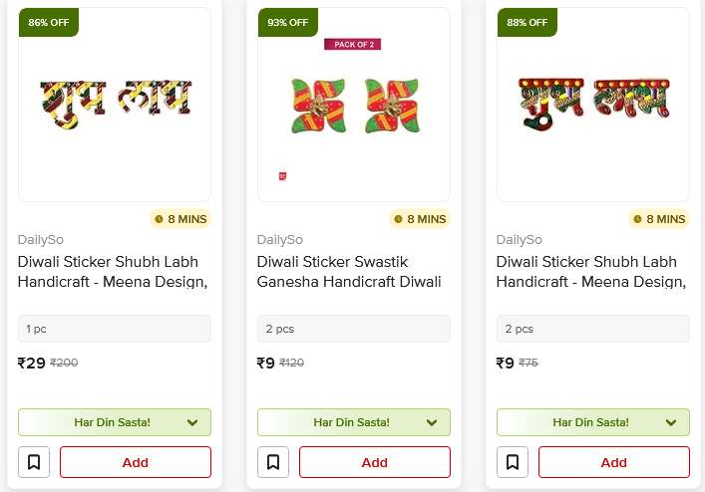This screenshot has height=492, width=705.
Task: Add the Swastik Ganesha sticker to cart
Action: coord(374,462)
